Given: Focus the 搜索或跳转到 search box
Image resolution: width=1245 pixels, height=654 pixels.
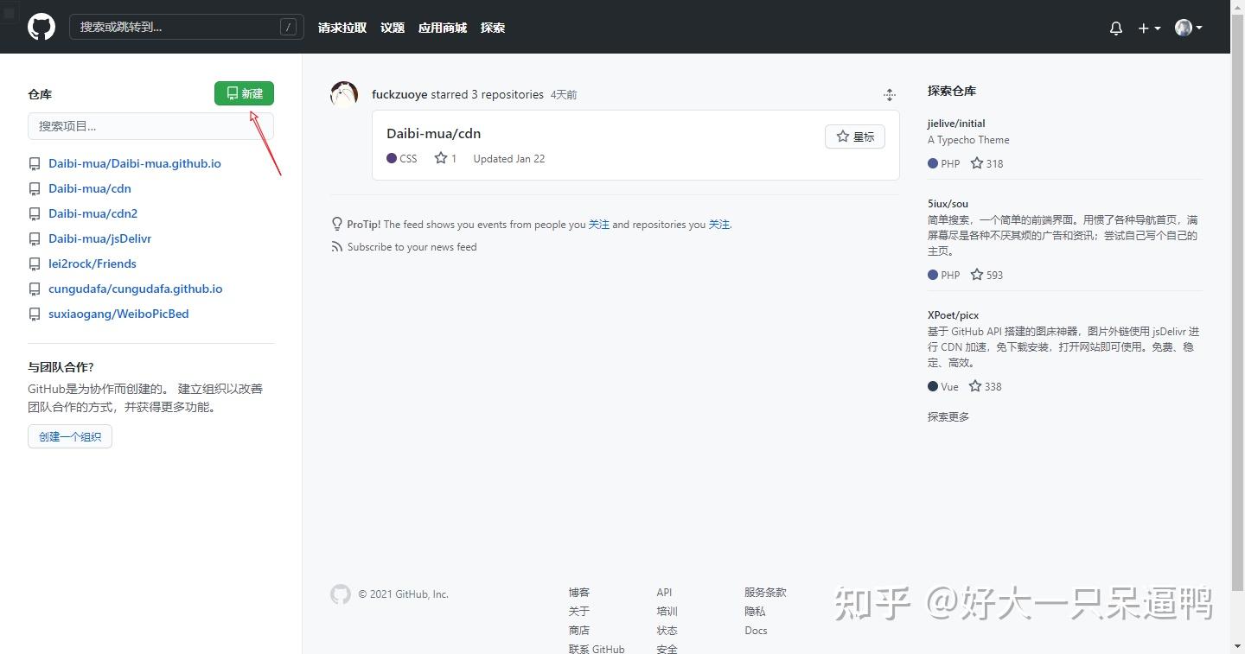Looking at the screenshot, I should pyautogui.click(x=187, y=27).
